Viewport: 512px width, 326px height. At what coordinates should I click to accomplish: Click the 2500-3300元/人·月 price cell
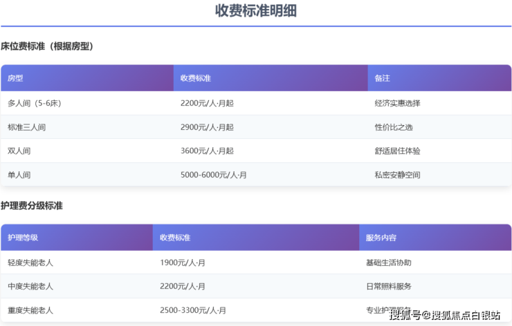click(x=192, y=310)
